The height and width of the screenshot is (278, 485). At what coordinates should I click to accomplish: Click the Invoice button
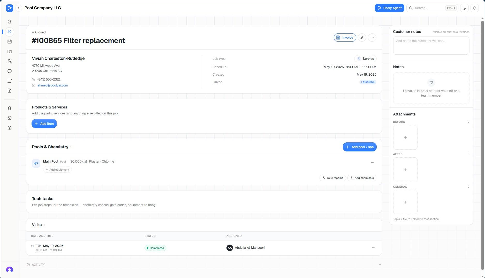[x=345, y=38]
